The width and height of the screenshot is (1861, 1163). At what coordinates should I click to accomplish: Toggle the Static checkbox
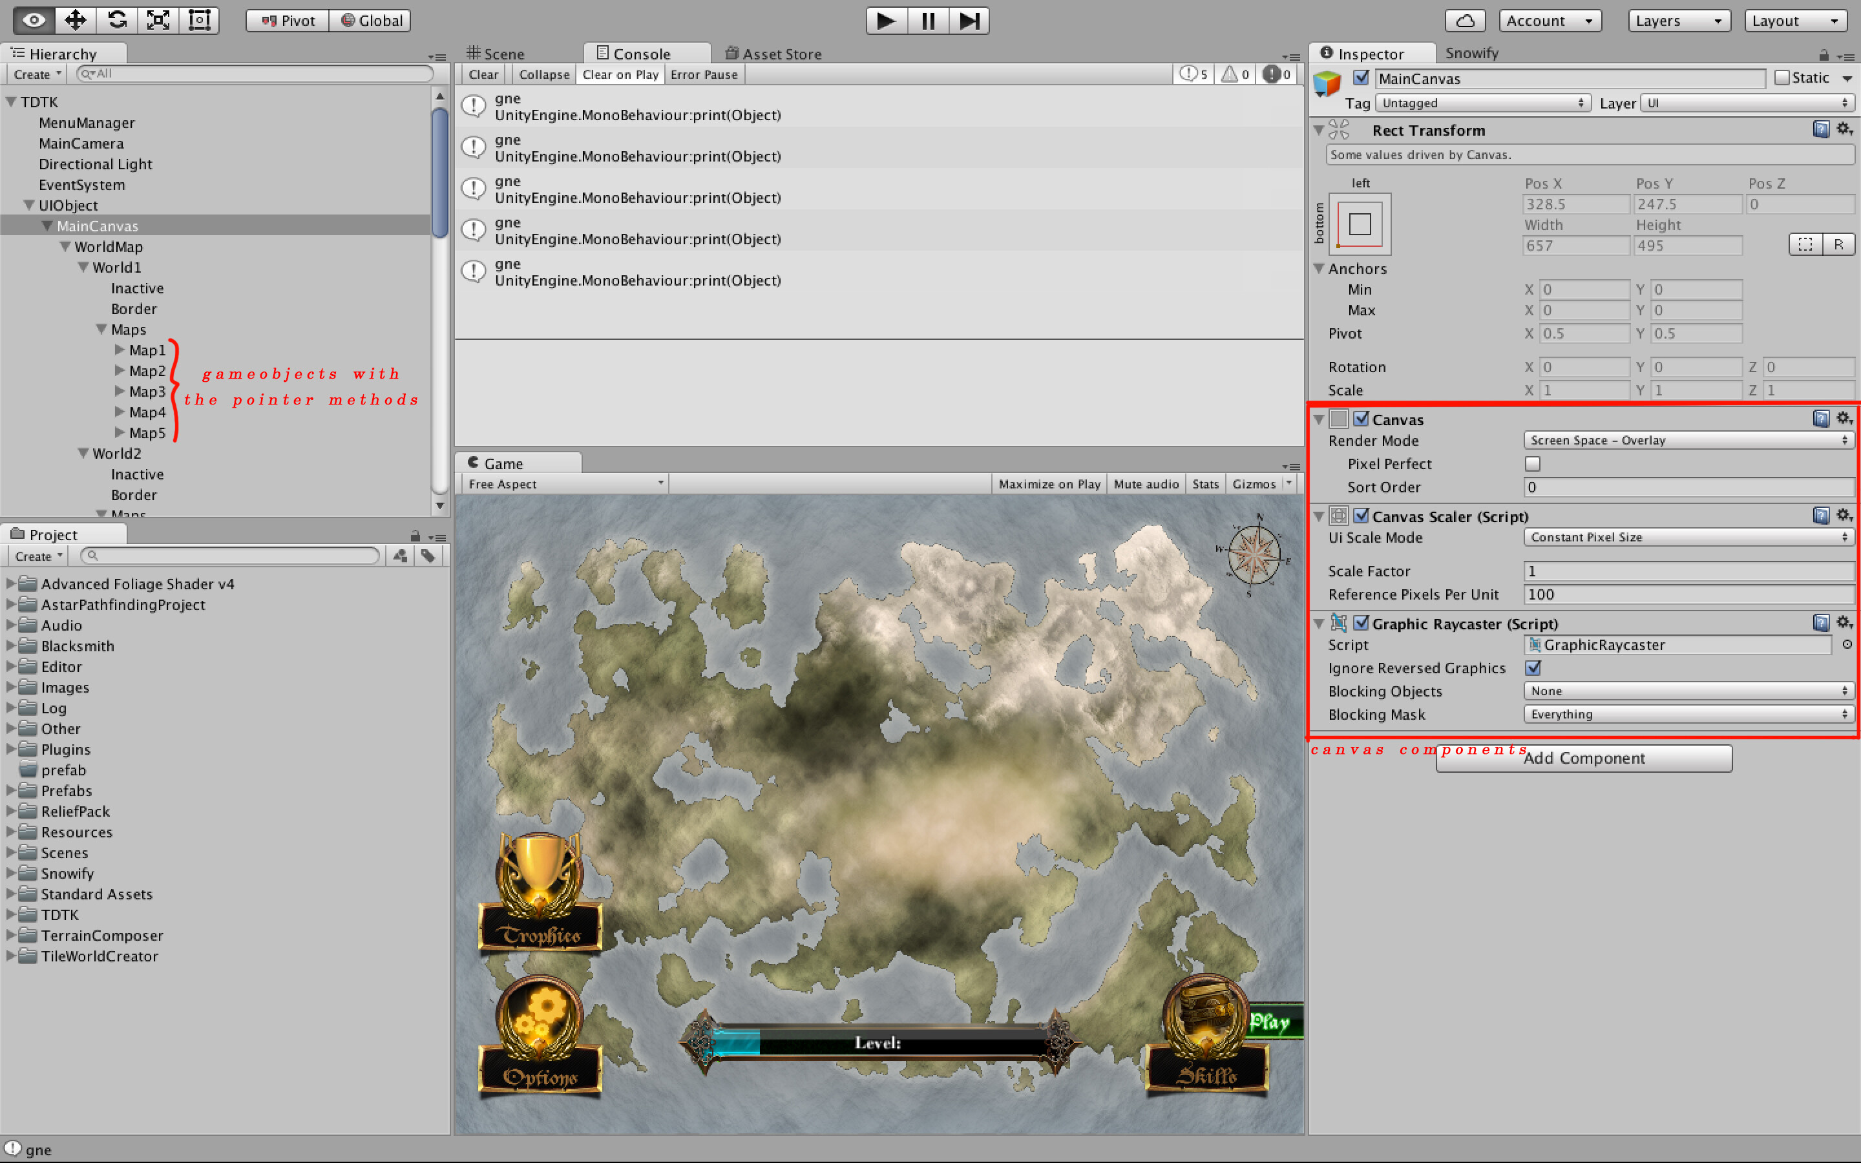(1782, 78)
